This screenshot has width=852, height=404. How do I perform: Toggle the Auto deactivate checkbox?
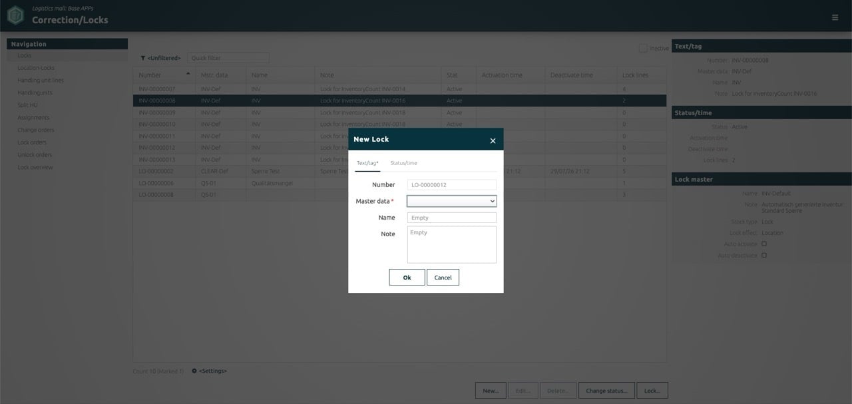[764, 255]
